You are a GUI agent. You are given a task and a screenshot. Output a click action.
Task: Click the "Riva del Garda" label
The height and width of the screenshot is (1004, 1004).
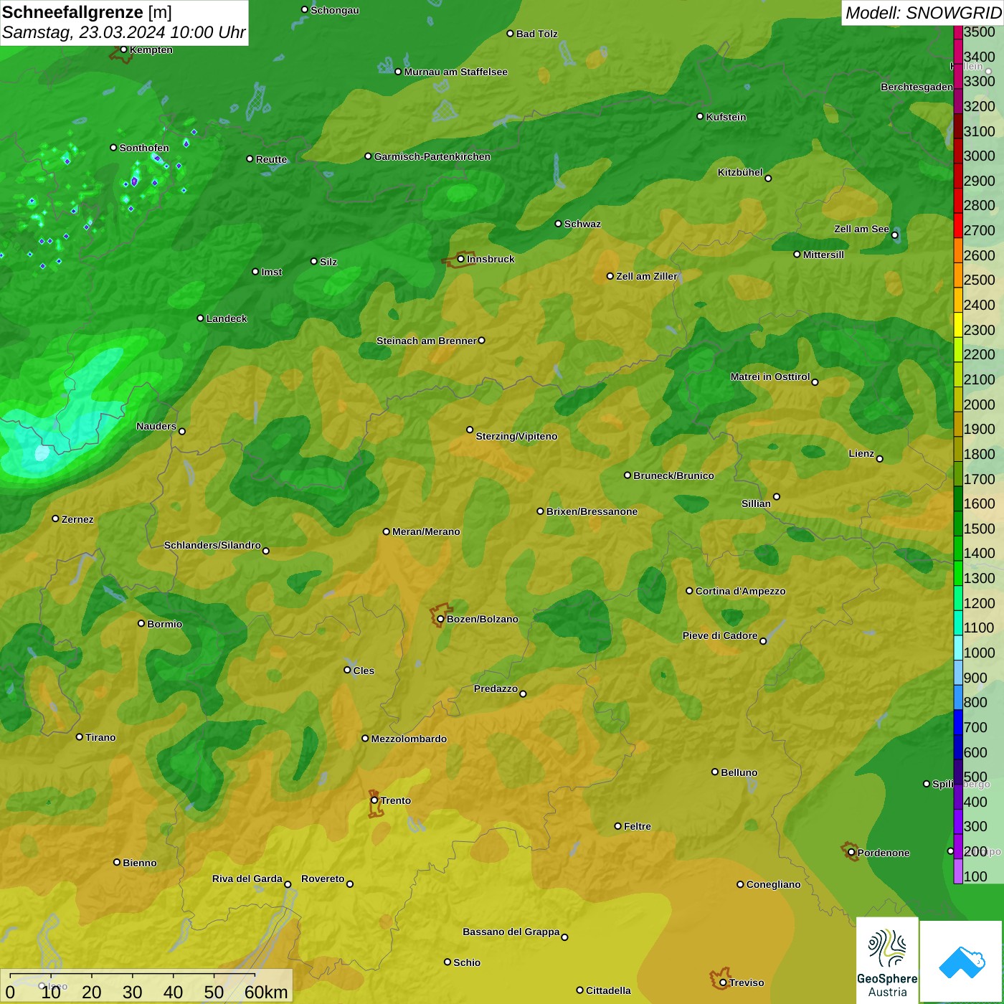(247, 879)
